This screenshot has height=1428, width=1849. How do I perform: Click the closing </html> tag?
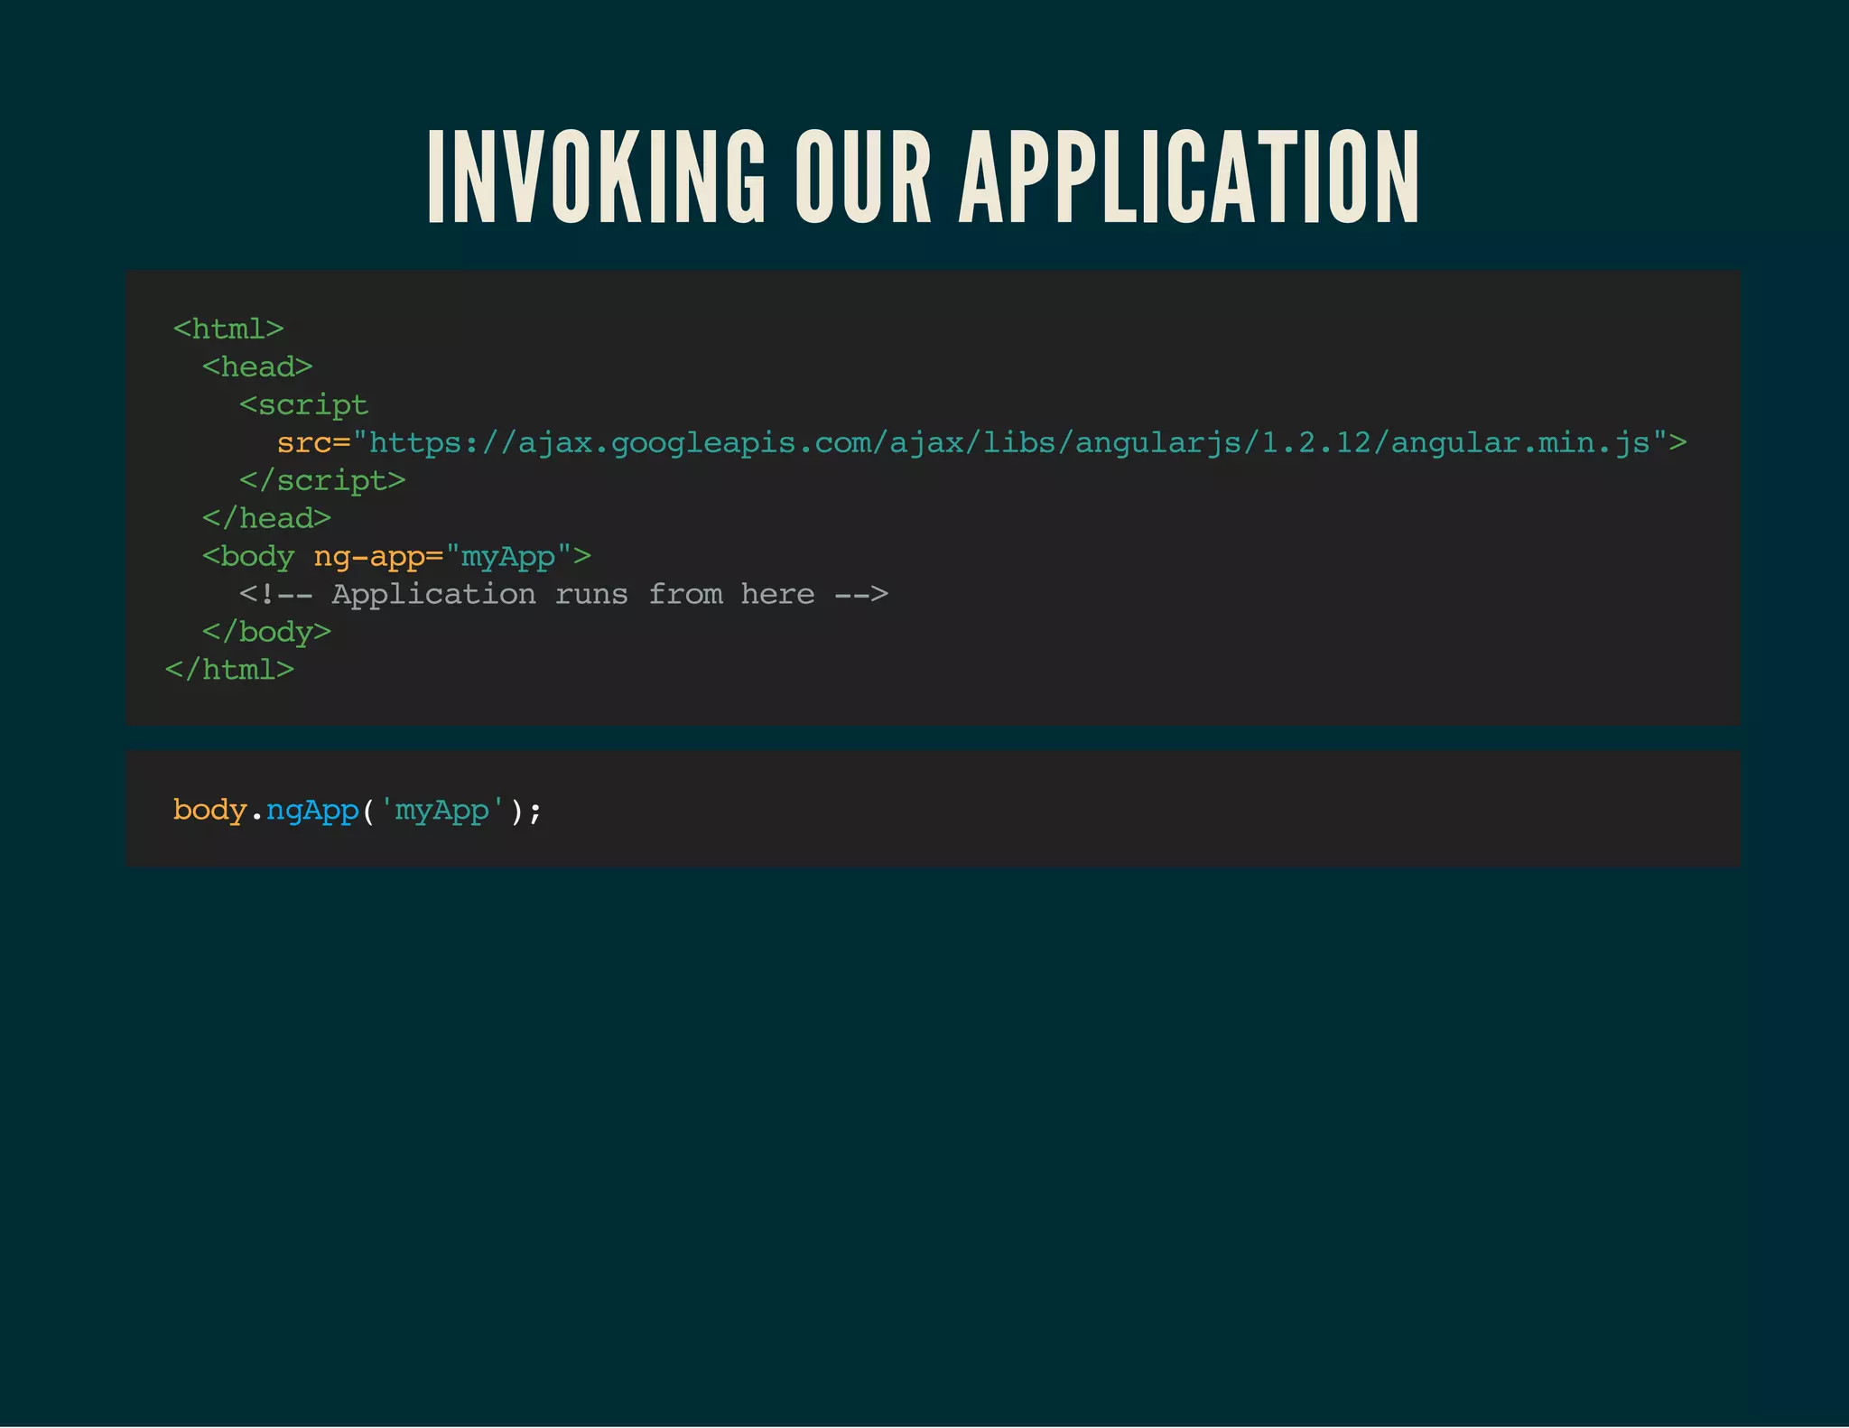(229, 670)
